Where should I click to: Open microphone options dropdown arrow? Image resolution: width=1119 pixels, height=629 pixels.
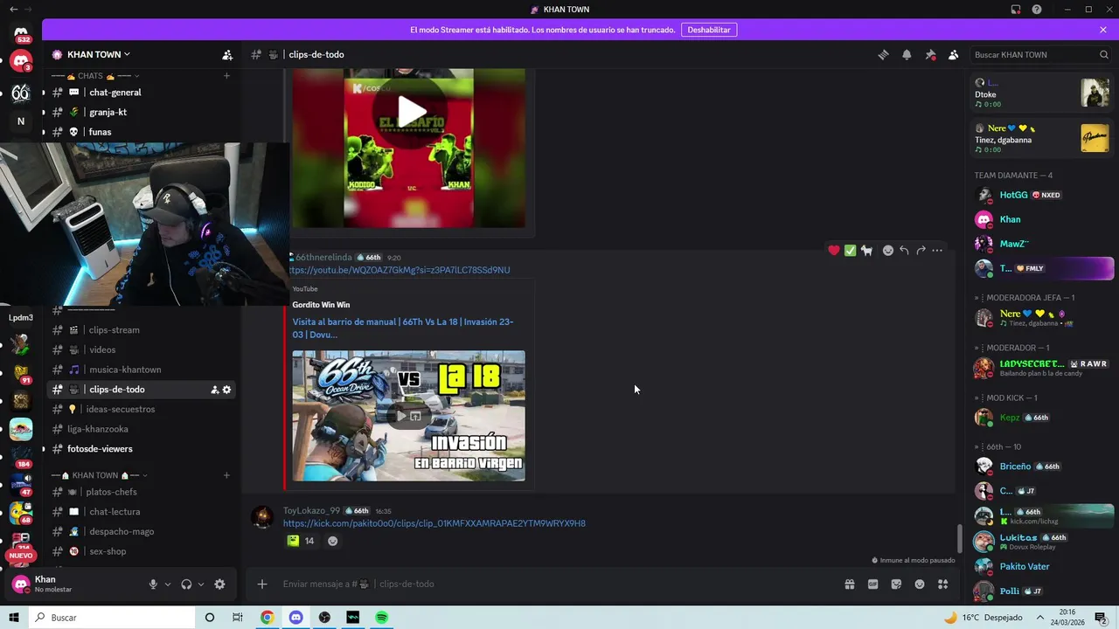tap(168, 584)
